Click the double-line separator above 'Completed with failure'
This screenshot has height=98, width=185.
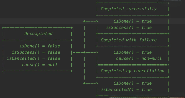133,34
